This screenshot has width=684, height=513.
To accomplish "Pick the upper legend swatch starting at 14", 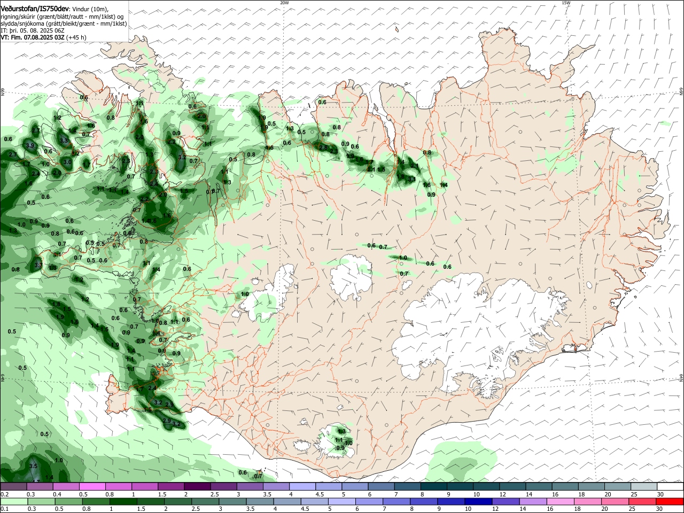I will tap(538, 487).
